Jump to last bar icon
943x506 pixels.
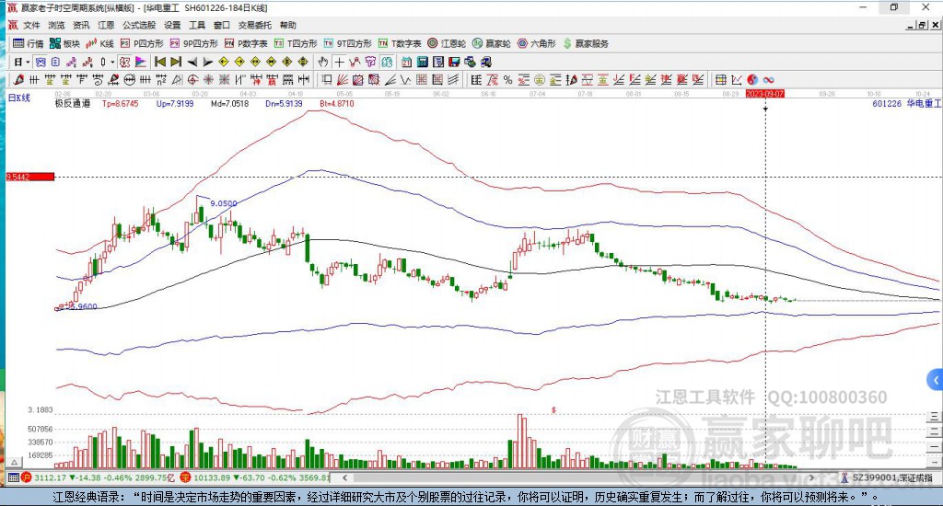176,62
